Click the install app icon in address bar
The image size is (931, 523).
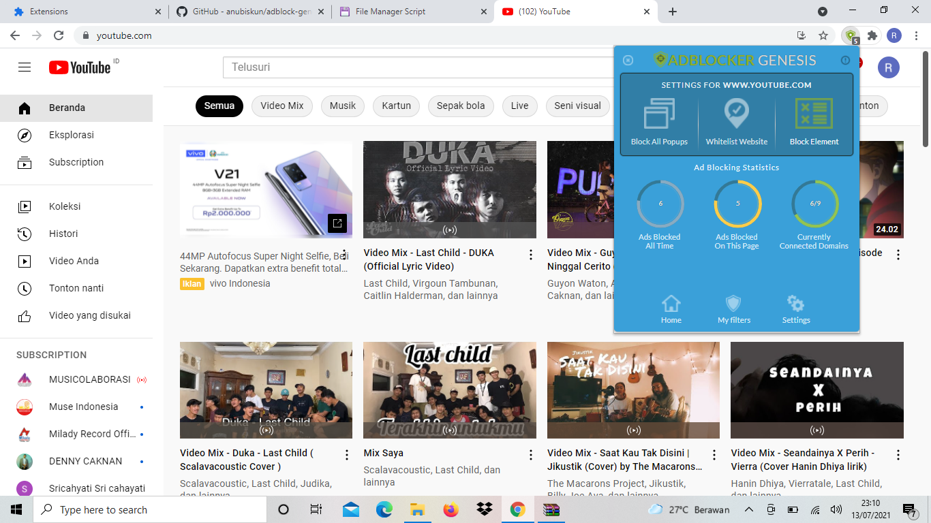[802, 35]
